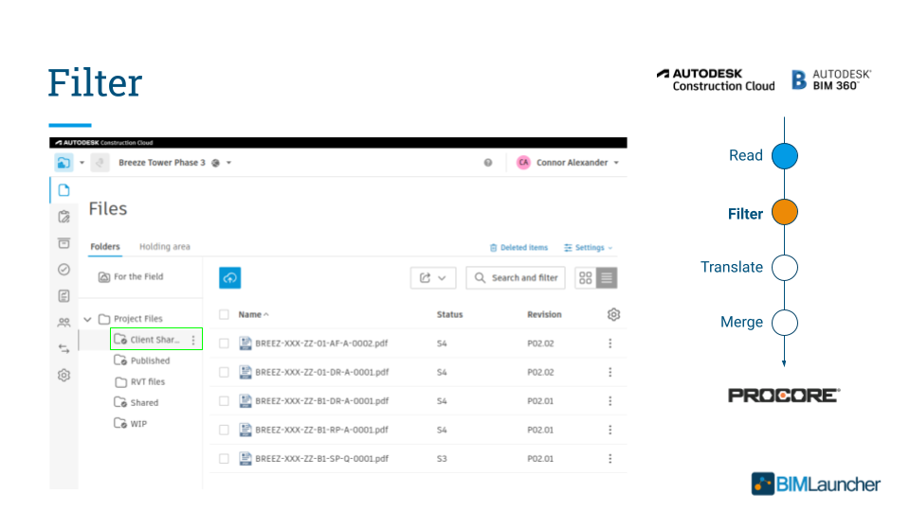910x511 pixels.
Task: Switch to the Folders tab
Action: pyautogui.click(x=105, y=247)
